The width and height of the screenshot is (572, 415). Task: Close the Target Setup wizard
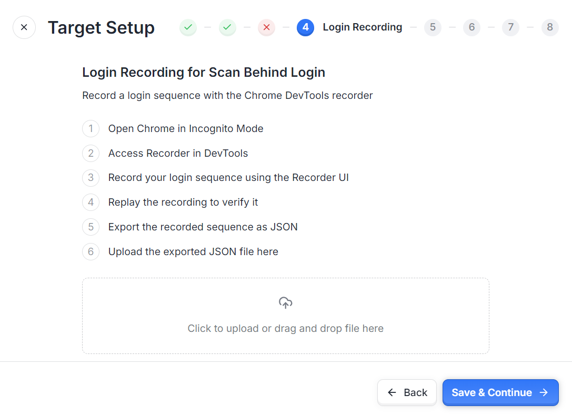24,27
